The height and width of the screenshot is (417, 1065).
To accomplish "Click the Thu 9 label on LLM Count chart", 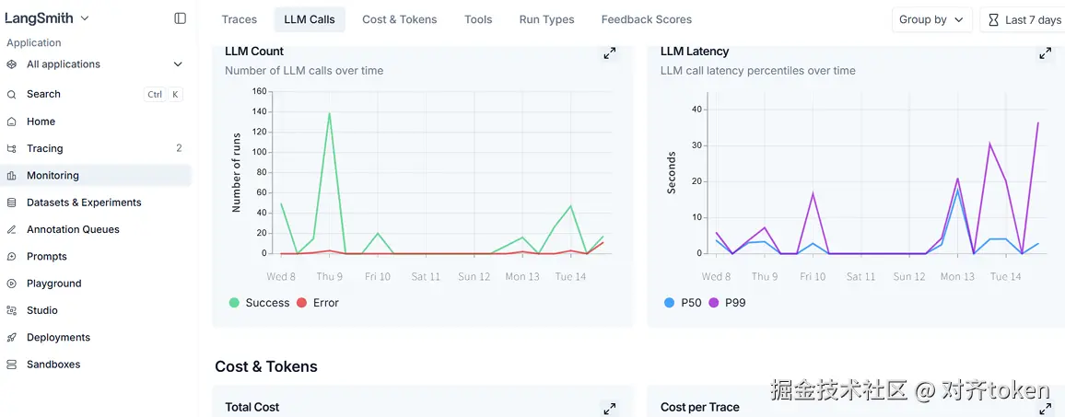I will 329,277.
